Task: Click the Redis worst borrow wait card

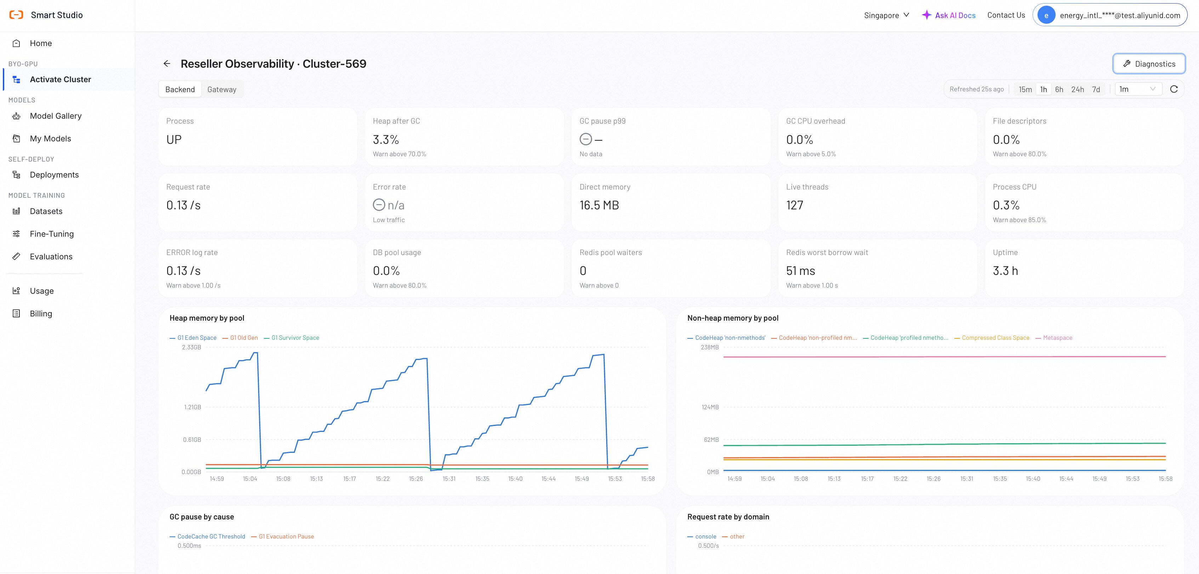Action: (877, 268)
